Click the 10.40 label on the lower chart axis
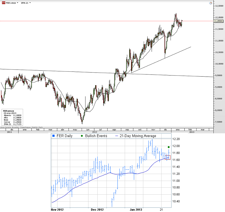 [176, 202]
